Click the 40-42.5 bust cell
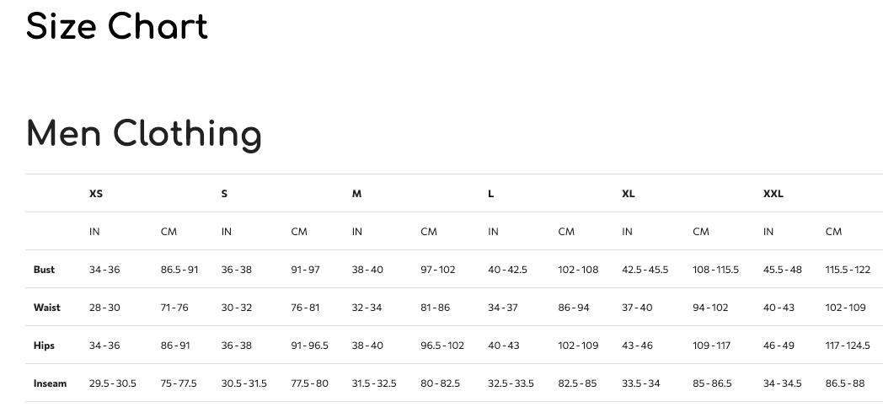Screen dimensions: 883x418 click(x=507, y=270)
